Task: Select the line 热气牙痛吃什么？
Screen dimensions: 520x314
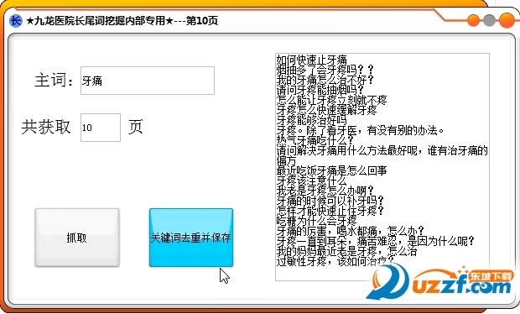Action: coord(315,140)
